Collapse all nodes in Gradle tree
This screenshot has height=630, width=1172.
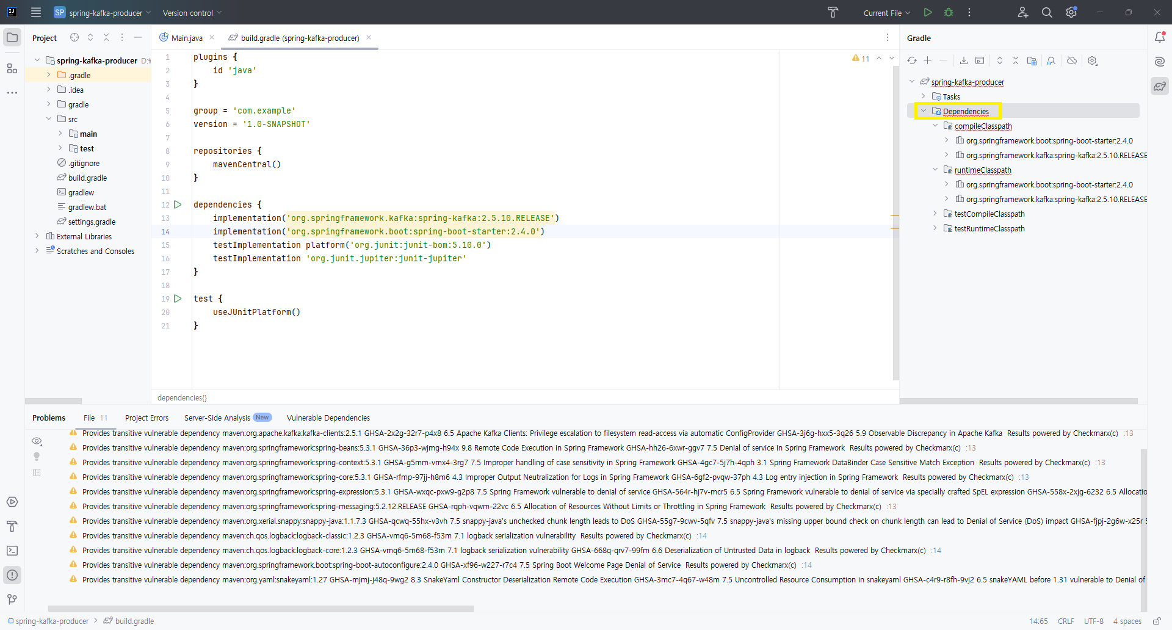(x=1016, y=60)
